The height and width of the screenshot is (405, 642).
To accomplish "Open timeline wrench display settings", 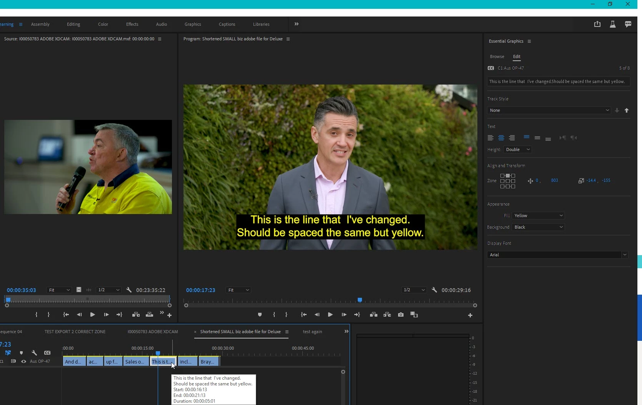I will pos(34,353).
